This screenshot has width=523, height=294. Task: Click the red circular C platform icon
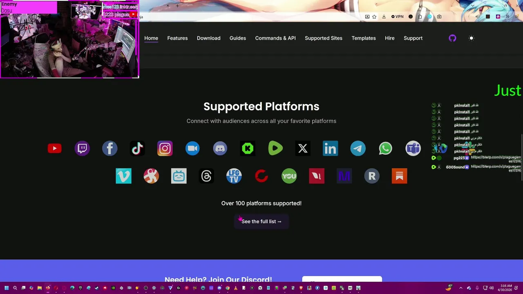tap(261, 176)
